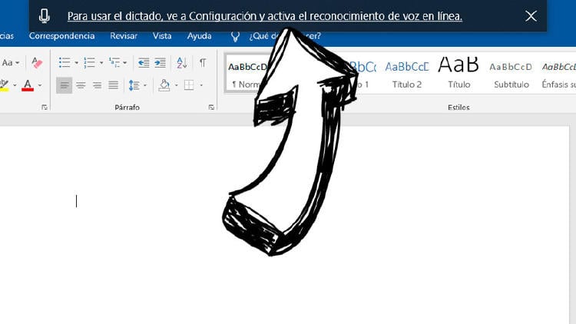Open Párrafo dialog launcher in group corner
Screen dimensions: 576x324
click(x=211, y=108)
